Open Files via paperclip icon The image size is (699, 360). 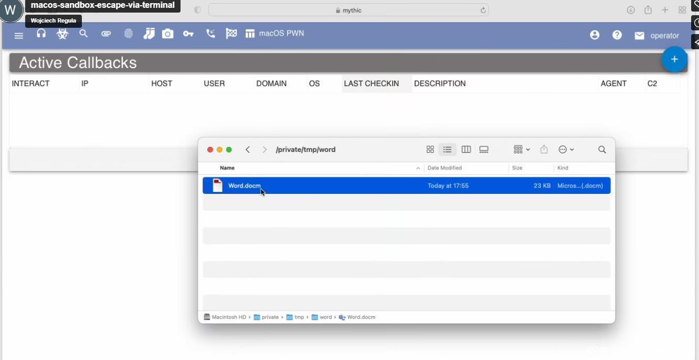[106, 34]
